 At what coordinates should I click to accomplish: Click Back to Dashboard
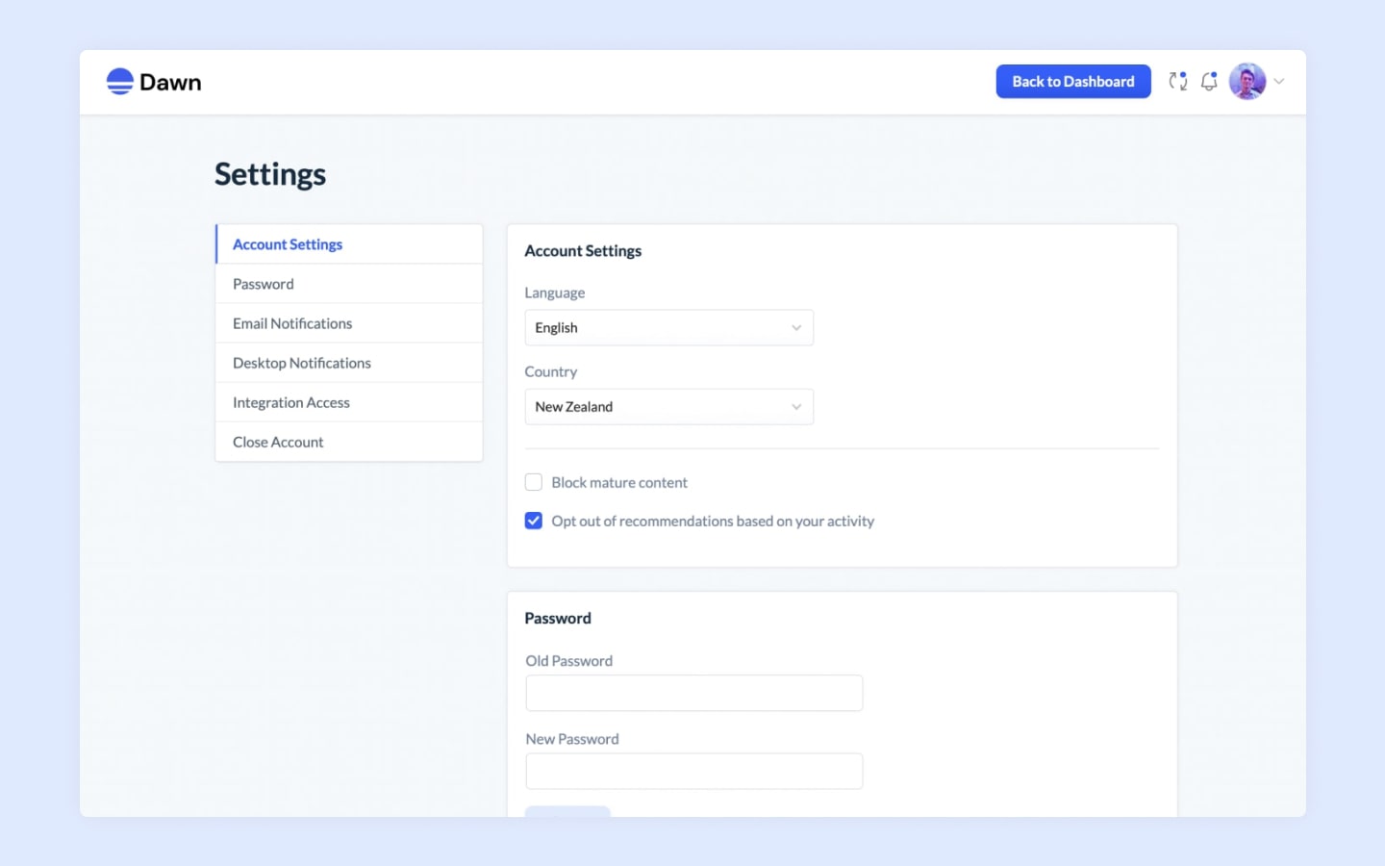pos(1072,81)
